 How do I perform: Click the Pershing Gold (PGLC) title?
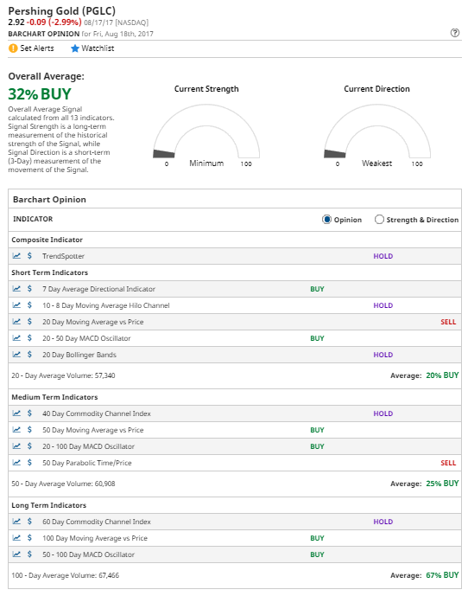(x=62, y=10)
